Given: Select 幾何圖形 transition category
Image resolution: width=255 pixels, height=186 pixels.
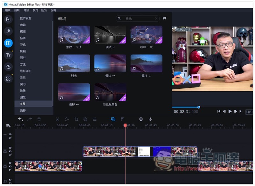Looking at the screenshot, I should pyautogui.click(x=25, y=71).
